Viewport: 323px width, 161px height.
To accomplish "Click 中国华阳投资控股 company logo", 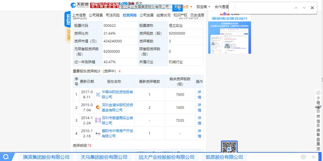I will click(98, 95).
